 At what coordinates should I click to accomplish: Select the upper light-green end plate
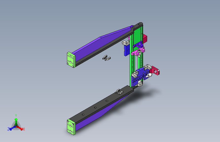tap(71, 60)
